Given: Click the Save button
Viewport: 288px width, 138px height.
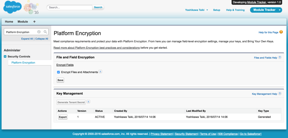Looking at the screenshot, I should click(60, 80).
